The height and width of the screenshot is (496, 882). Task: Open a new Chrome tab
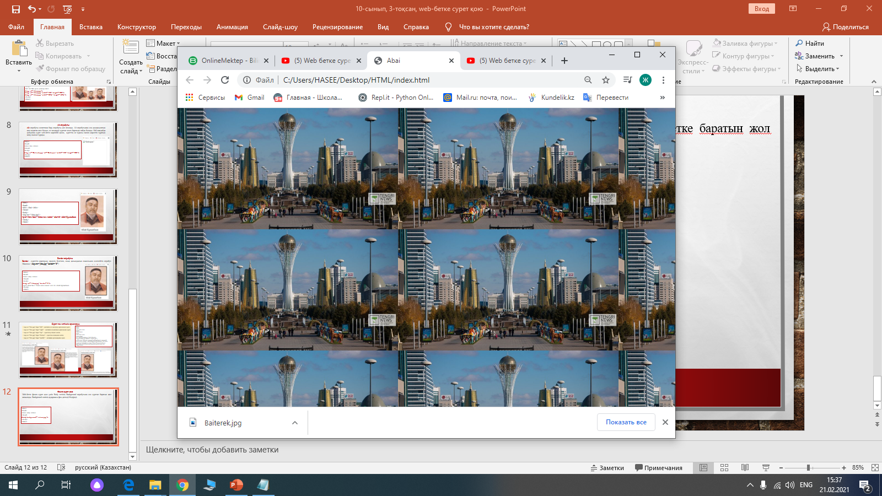(x=564, y=61)
